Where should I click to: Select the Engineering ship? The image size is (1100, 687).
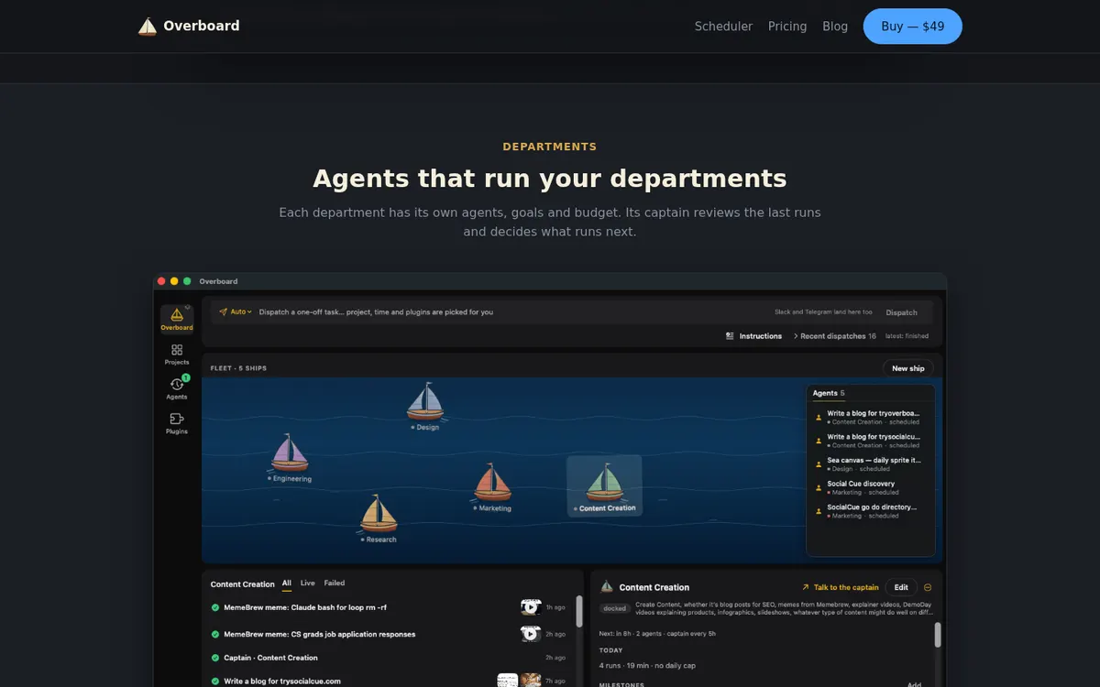pos(290,458)
